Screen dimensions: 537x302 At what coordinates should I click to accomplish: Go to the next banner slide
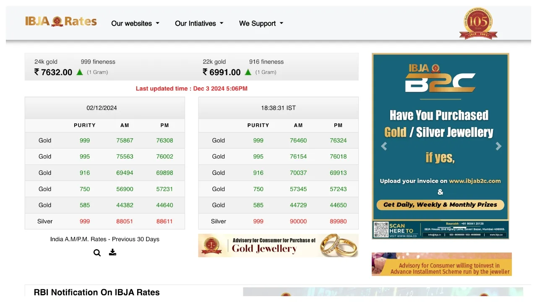[x=498, y=146]
